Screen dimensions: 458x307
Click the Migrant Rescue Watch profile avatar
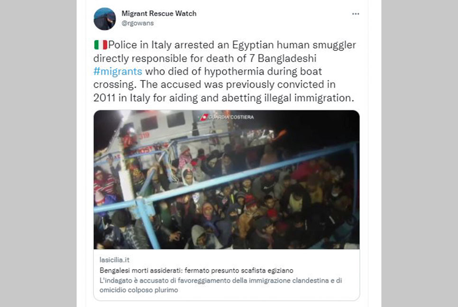105,18
